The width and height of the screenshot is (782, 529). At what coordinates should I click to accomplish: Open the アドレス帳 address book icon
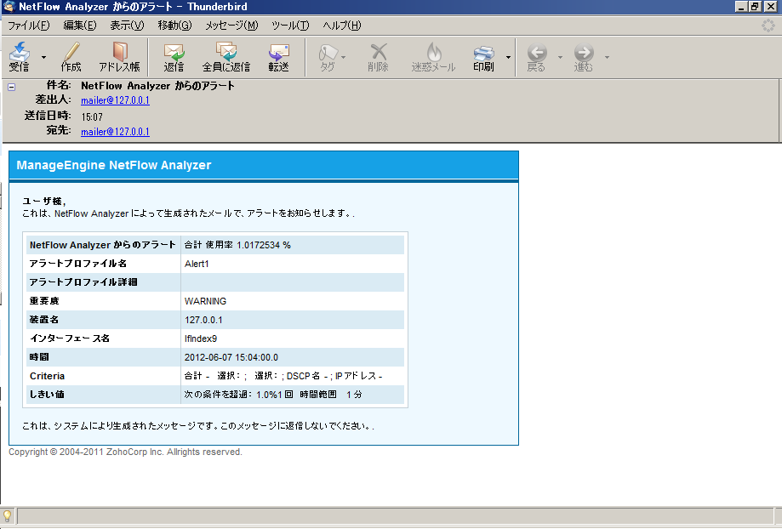click(x=119, y=53)
